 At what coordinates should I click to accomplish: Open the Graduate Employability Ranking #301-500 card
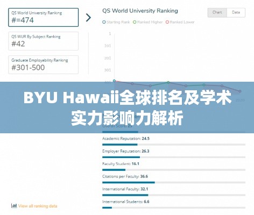click(44, 64)
